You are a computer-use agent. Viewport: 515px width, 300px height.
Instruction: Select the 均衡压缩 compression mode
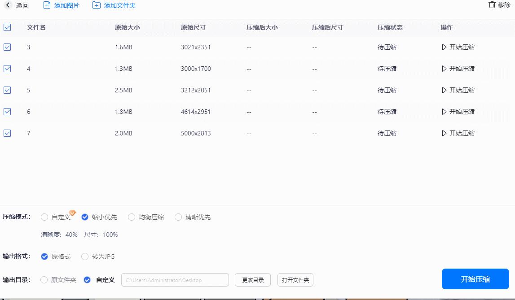click(131, 217)
